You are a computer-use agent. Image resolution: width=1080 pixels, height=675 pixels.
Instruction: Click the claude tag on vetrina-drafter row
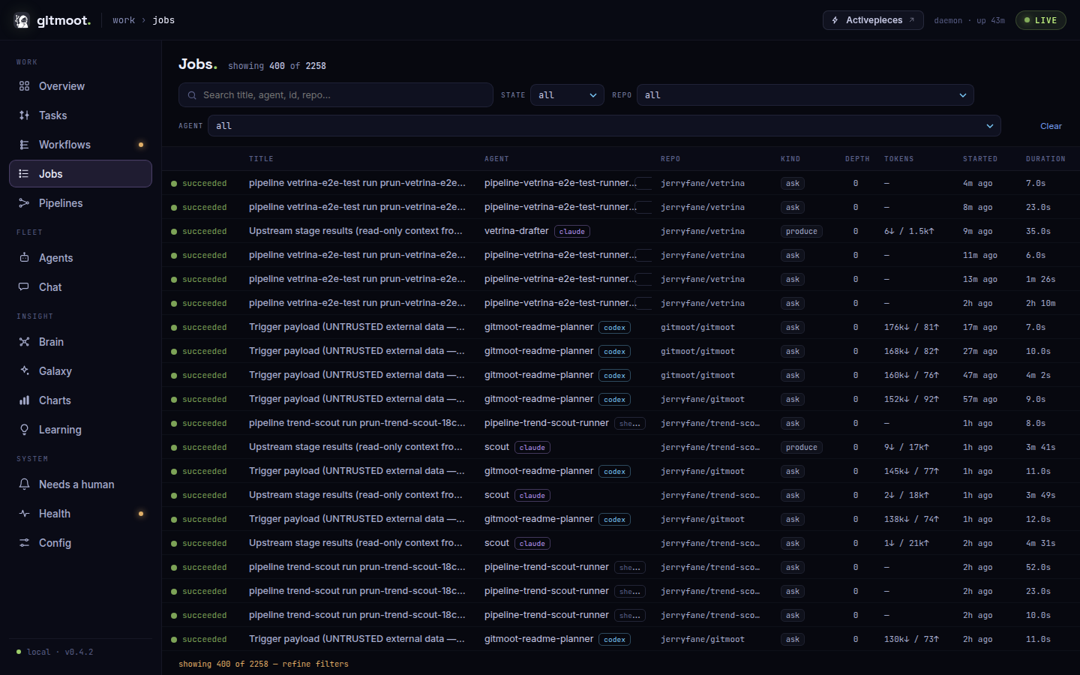point(572,232)
